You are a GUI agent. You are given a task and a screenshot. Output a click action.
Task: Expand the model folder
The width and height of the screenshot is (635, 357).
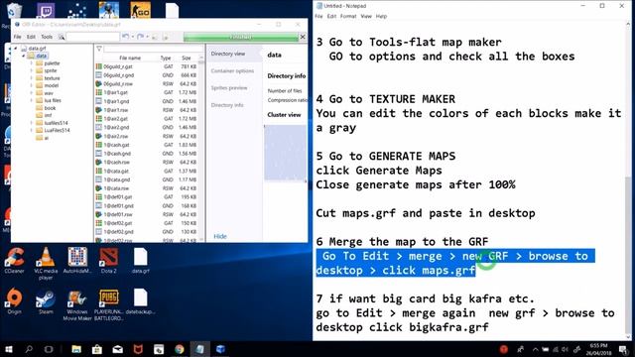point(31,85)
